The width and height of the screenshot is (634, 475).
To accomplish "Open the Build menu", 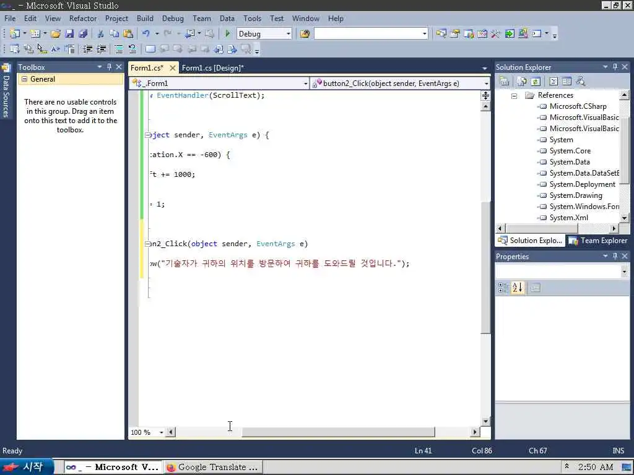I will point(145,19).
